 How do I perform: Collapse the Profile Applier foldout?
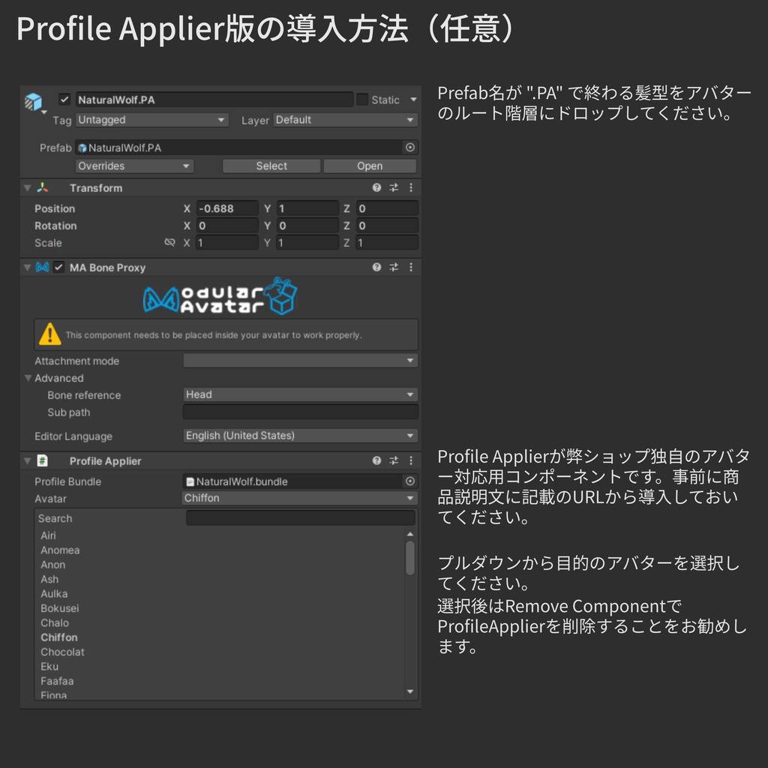[x=28, y=461]
